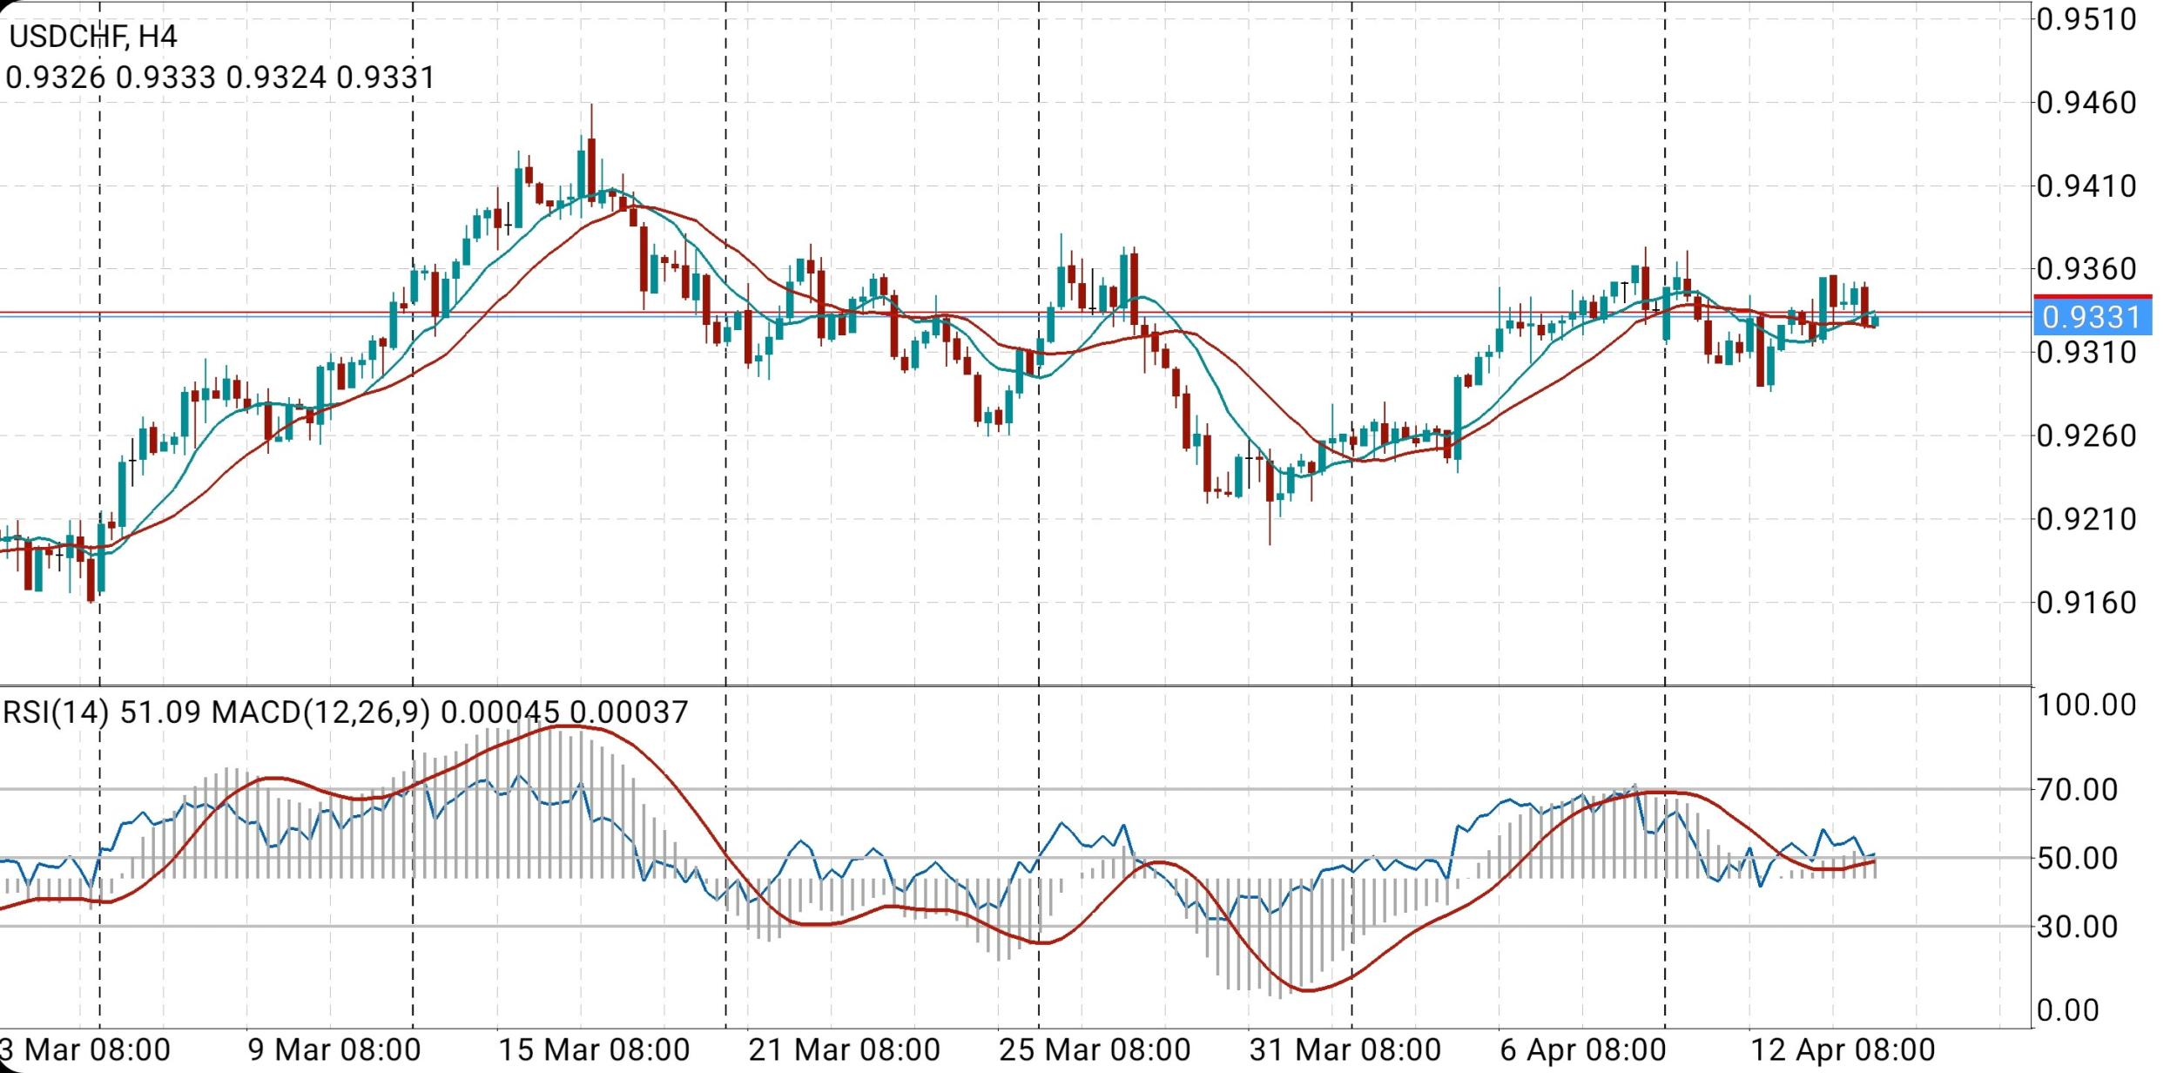Viewport: 2177px width, 1073px height.
Task: Click the 0.9310 price axis label
Action: tap(2086, 353)
